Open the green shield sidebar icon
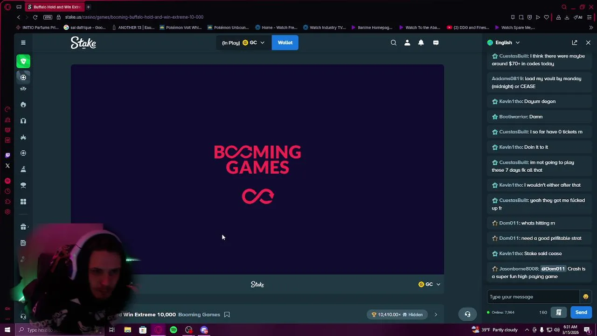This screenshot has width=597, height=336. pyautogui.click(x=23, y=61)
